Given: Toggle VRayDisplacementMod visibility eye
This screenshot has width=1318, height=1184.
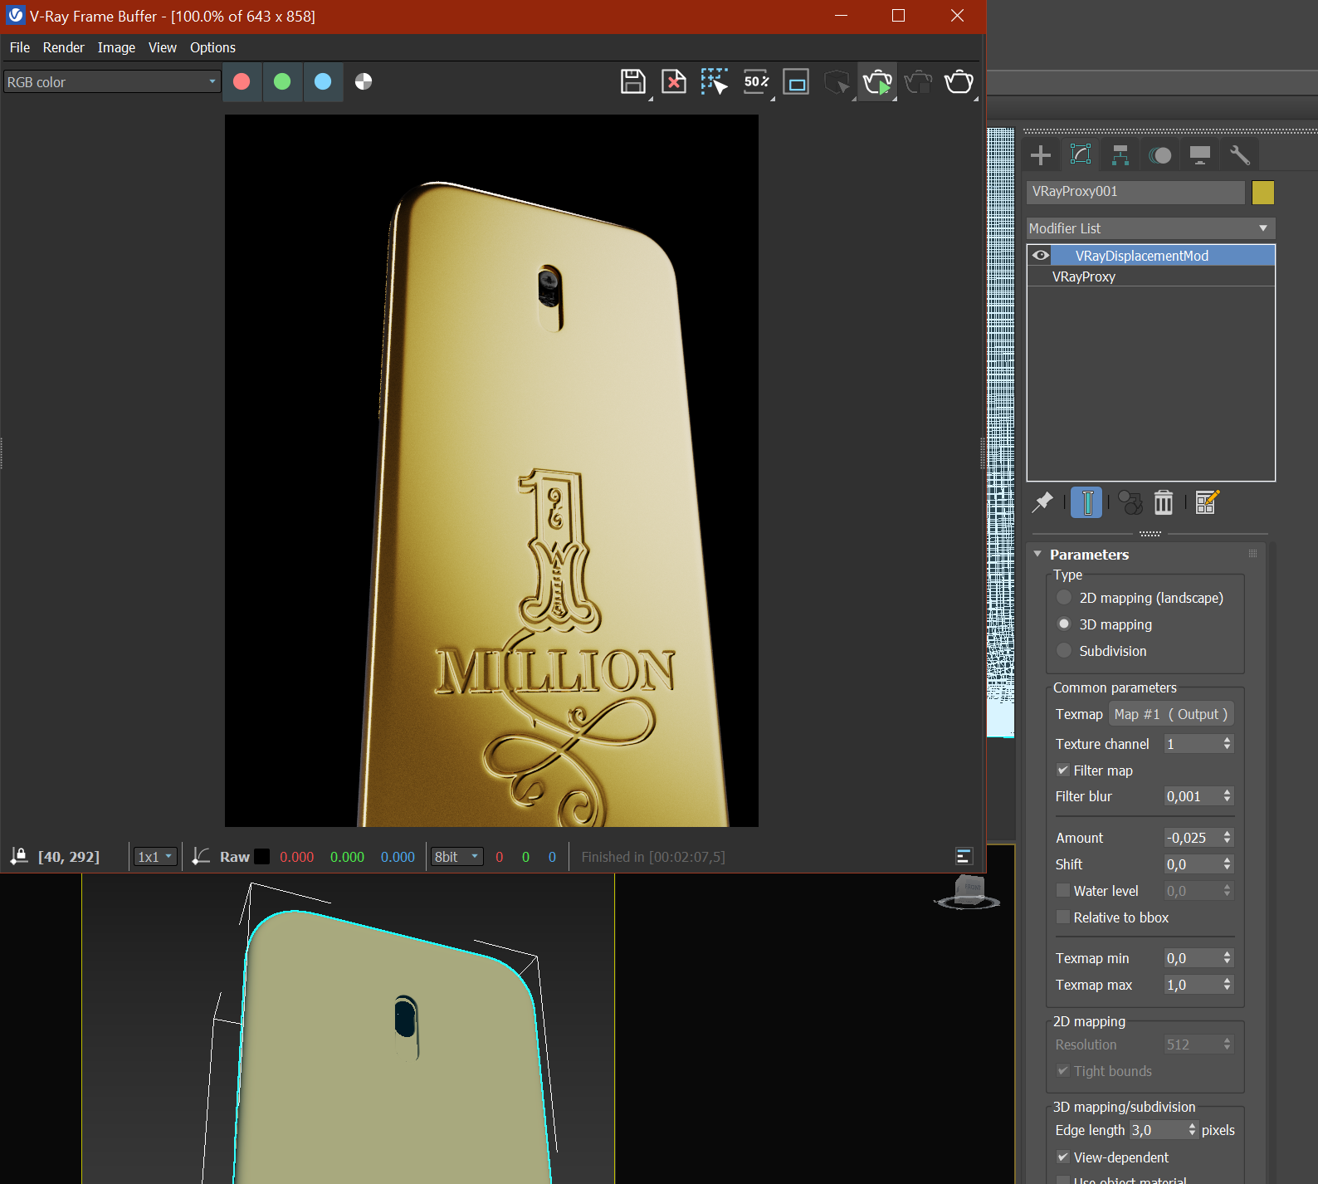Looking at the screenshot, I should pyautogui.click(x=1040, y=256).
